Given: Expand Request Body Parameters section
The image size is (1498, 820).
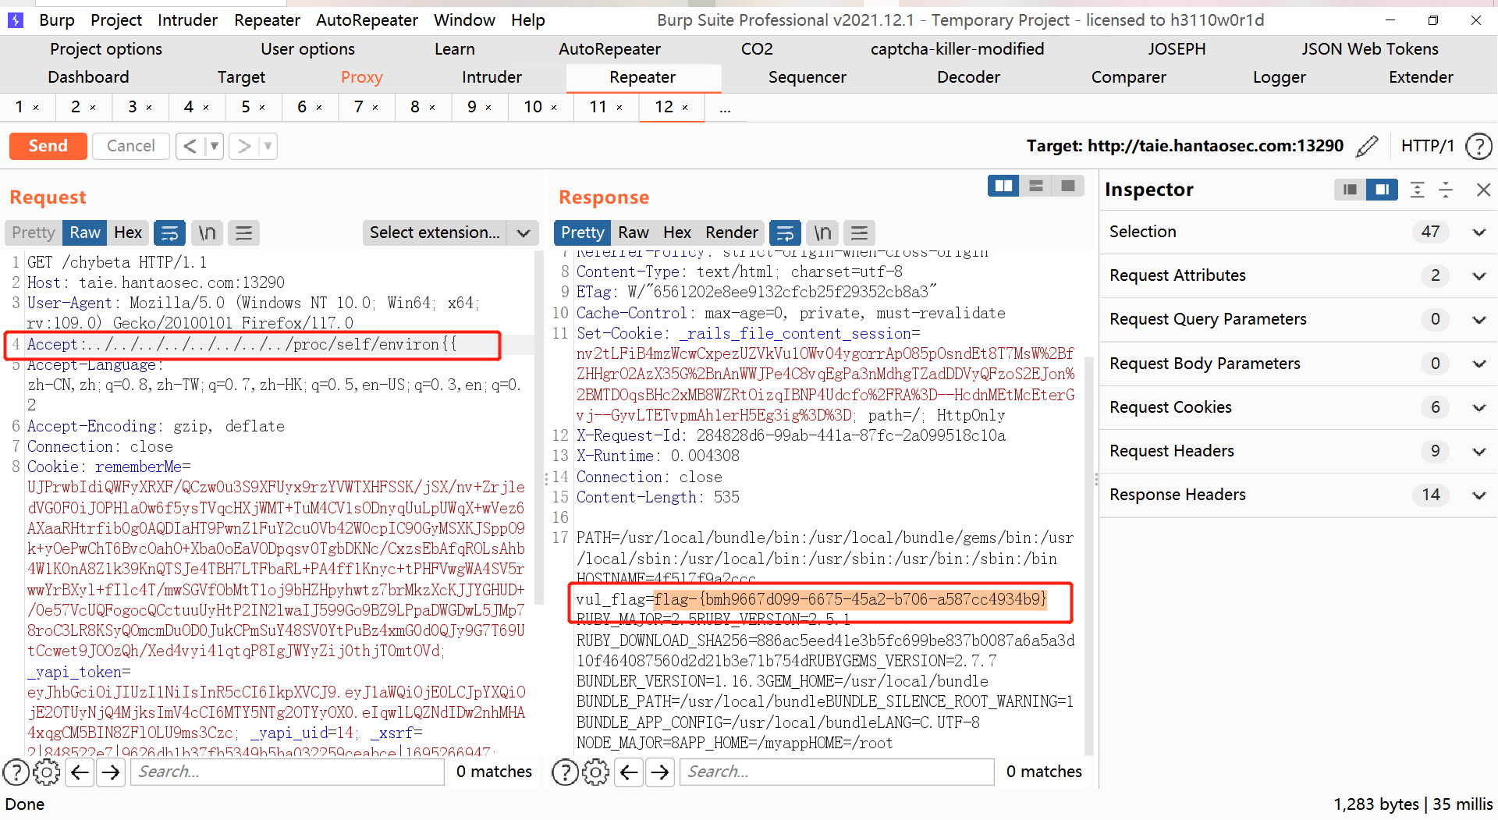Looking at the screenshot, I should (x=1478, y=364).
